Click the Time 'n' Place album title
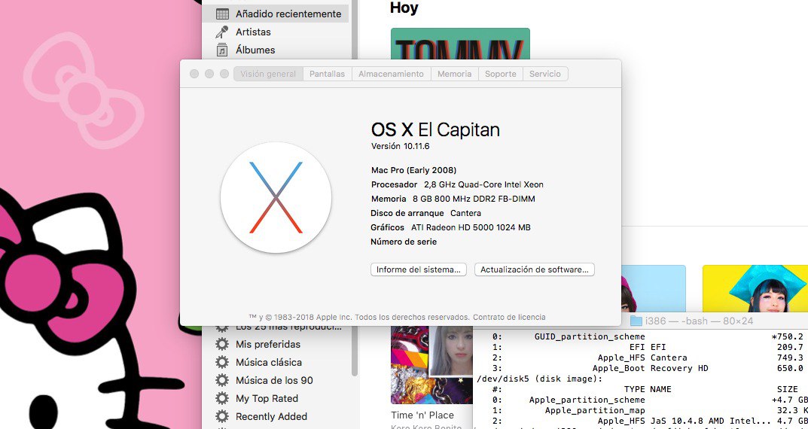Viewport: 808px width, 429px height. (422, 415)
